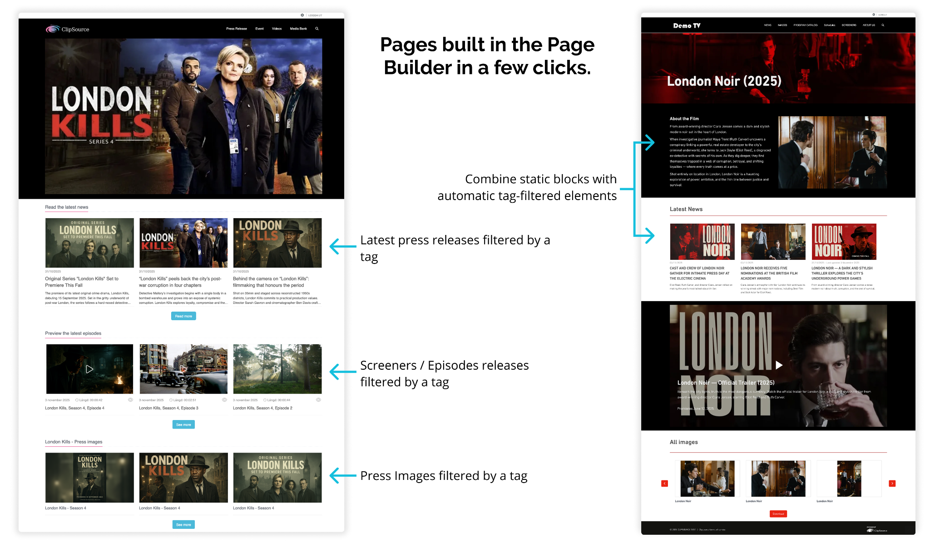Play the London Noir official trailer
The image size is (930, 547).
click(x=779, y=365)
